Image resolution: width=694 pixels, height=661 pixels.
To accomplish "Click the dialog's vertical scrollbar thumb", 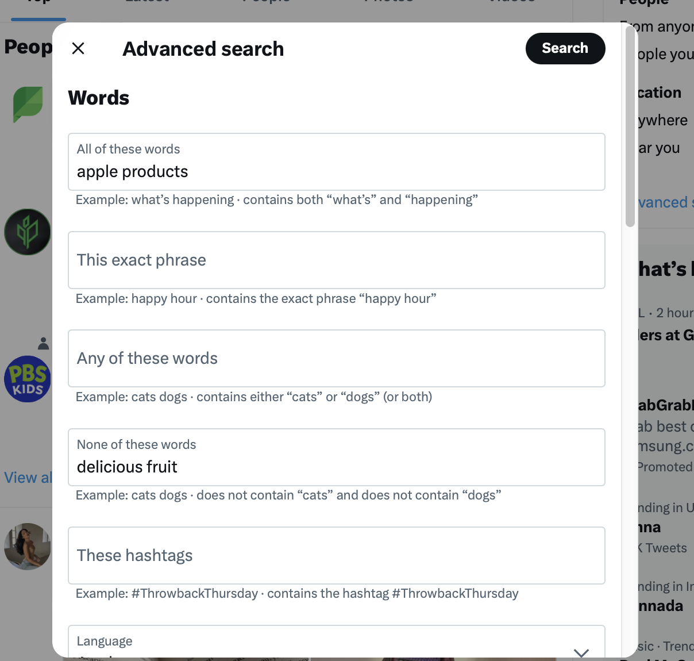I will 630,126.
